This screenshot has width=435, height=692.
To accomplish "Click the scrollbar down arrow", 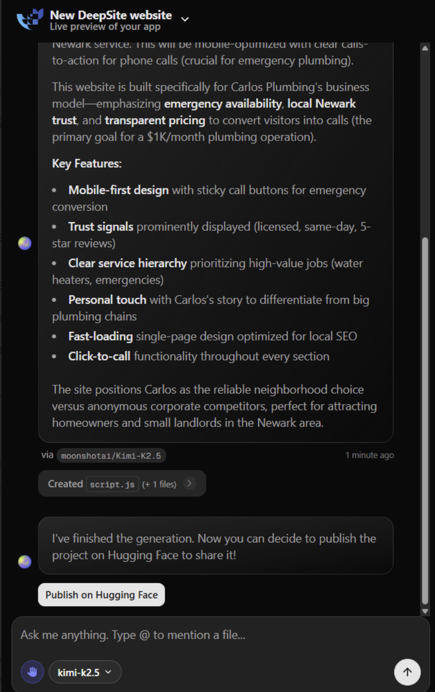I will (425, 611).
